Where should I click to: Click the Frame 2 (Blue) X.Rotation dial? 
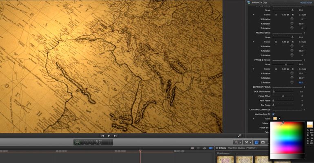click(x=292, y=46)
